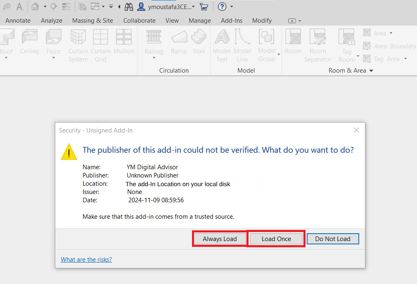The height and width of the screenshot is (284, 417).
Task: Open the ymoustafa3CE account dropdown
Action: (171, 7)
